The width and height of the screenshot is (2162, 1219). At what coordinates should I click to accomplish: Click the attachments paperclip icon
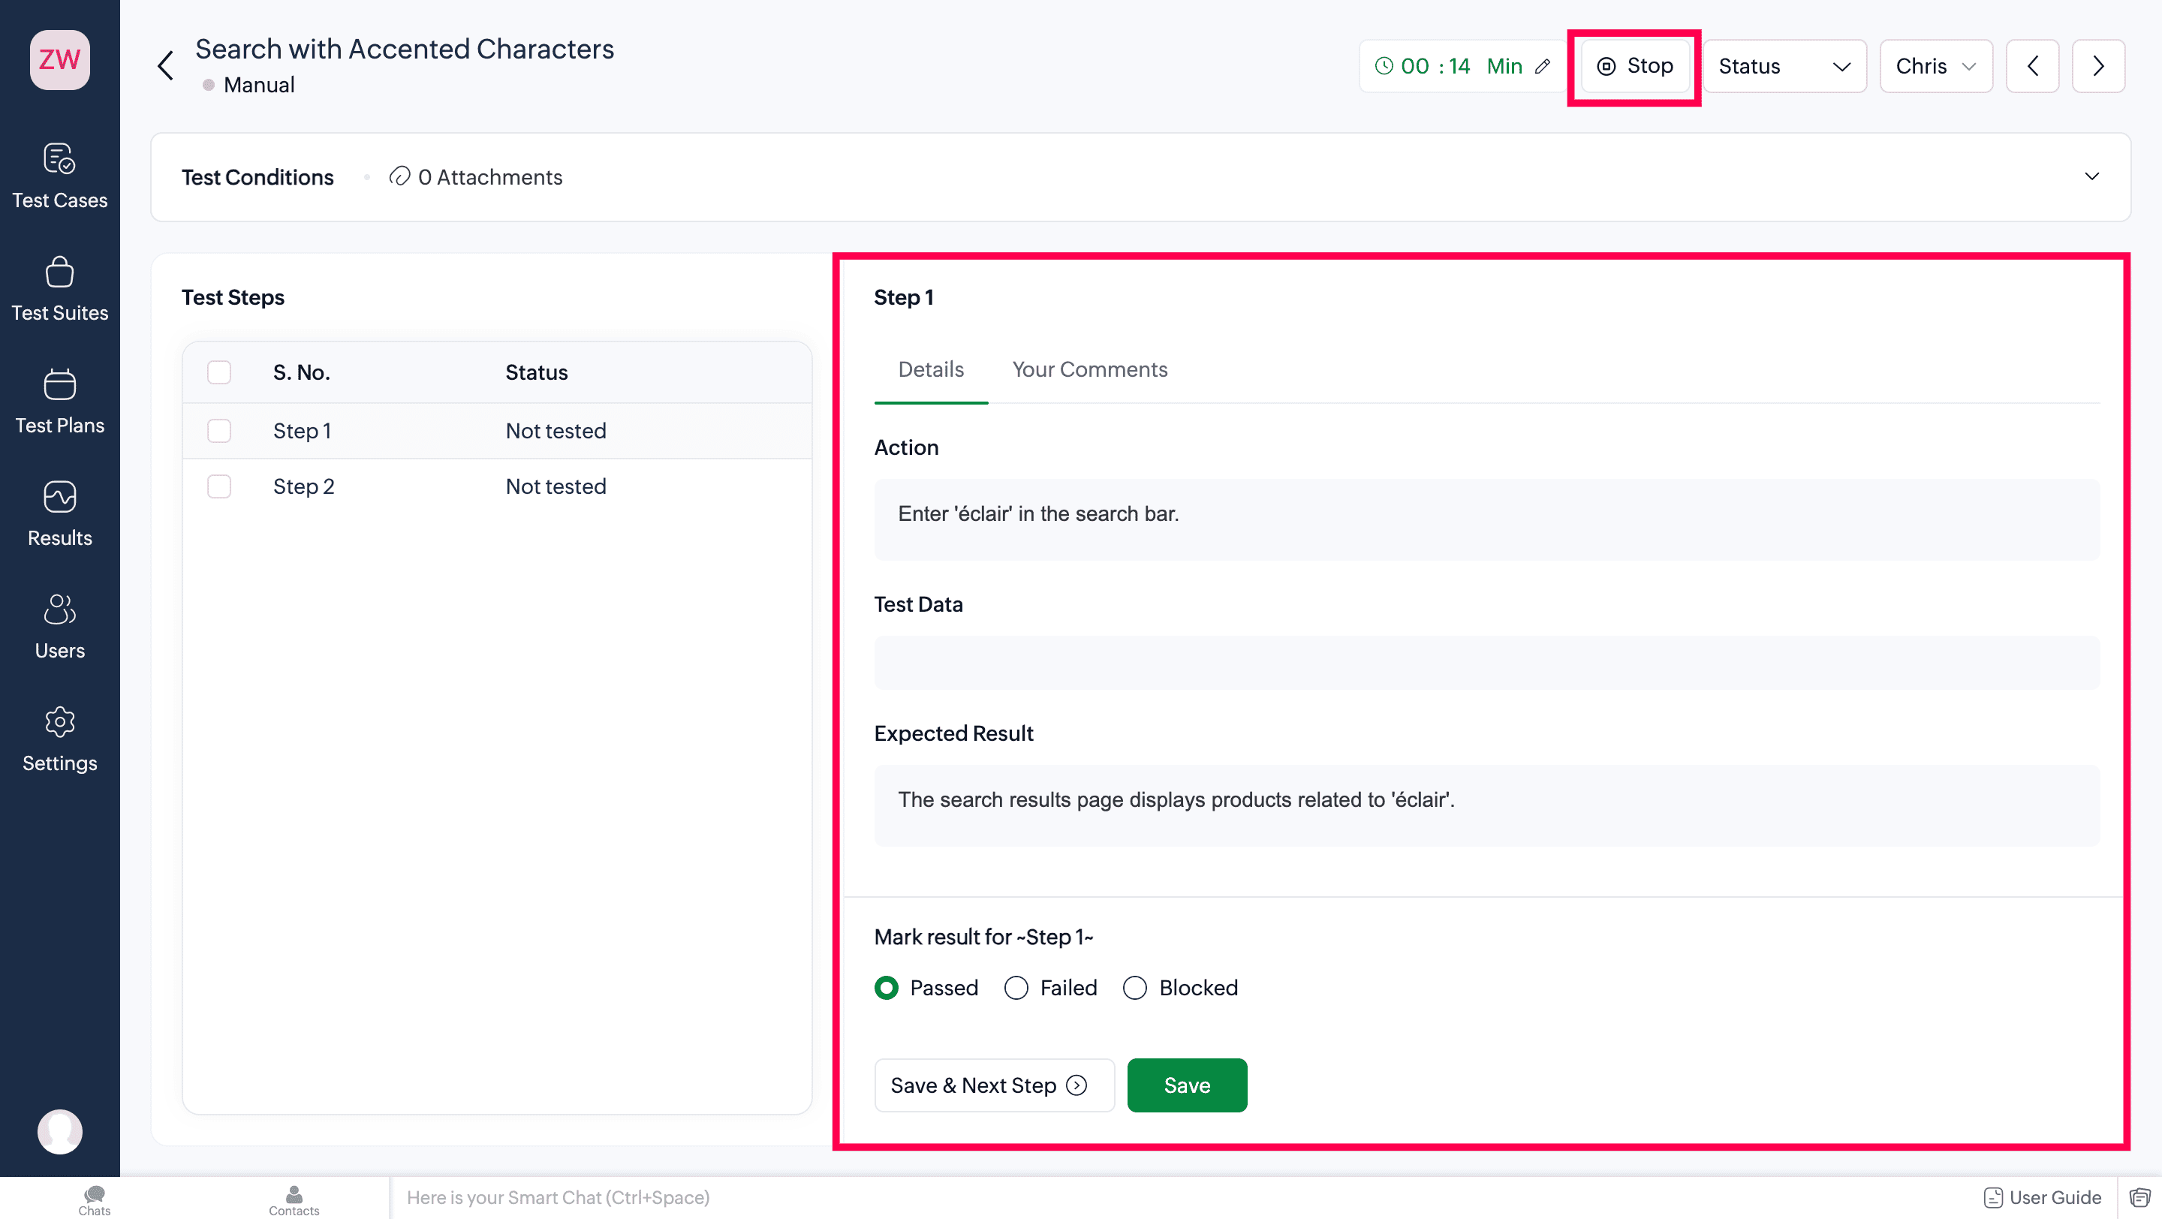[x=399, y=176]
